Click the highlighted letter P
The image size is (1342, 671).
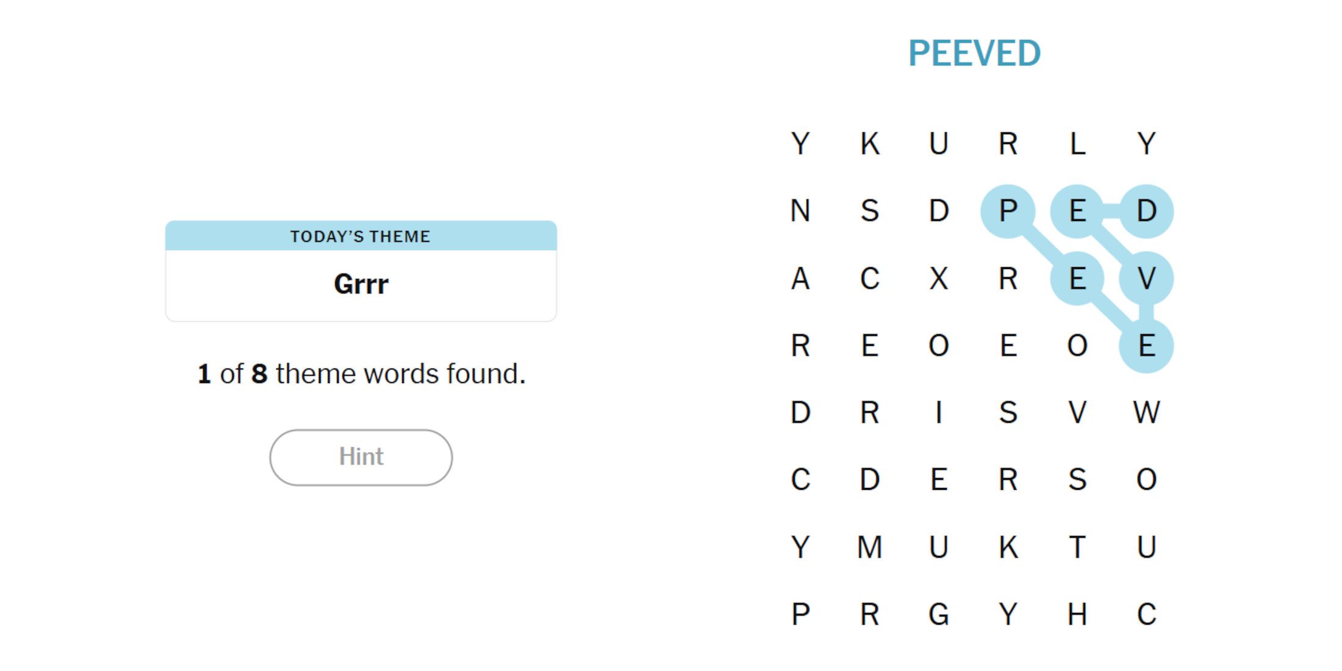point(1008,211)
